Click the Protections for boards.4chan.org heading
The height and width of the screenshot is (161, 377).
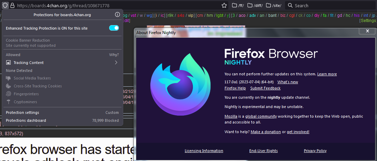coord(62,15)
